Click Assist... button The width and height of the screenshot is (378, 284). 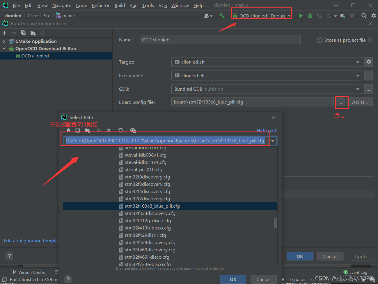360,102
